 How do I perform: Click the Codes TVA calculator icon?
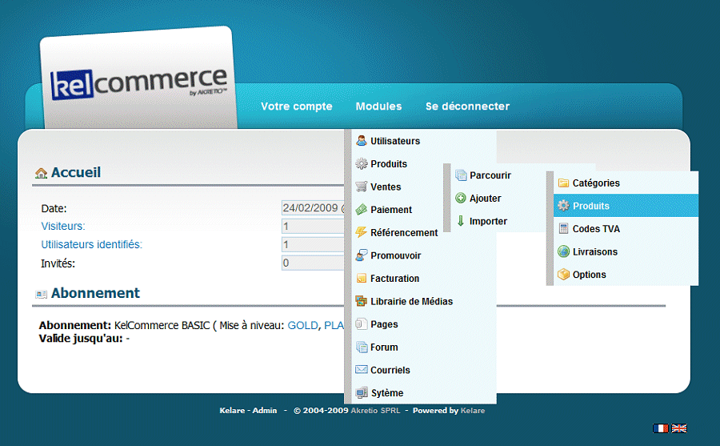[x=563, y=229]
